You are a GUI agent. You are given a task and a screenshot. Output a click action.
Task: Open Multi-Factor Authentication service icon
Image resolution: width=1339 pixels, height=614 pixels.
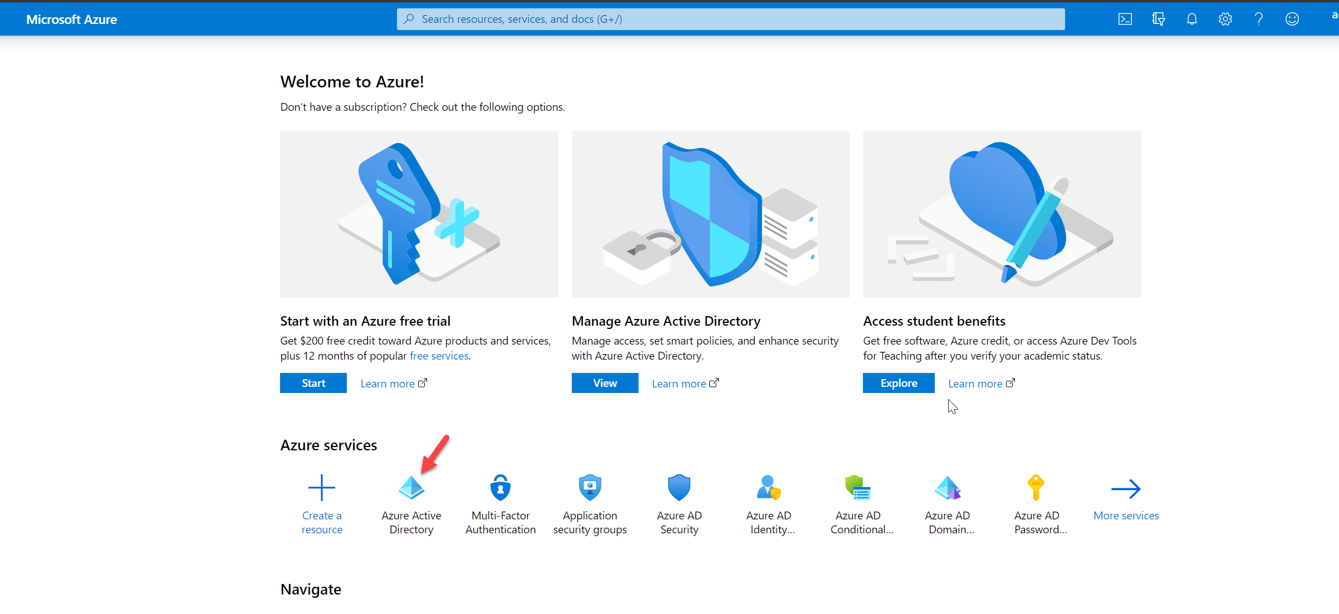pos(501,488)
